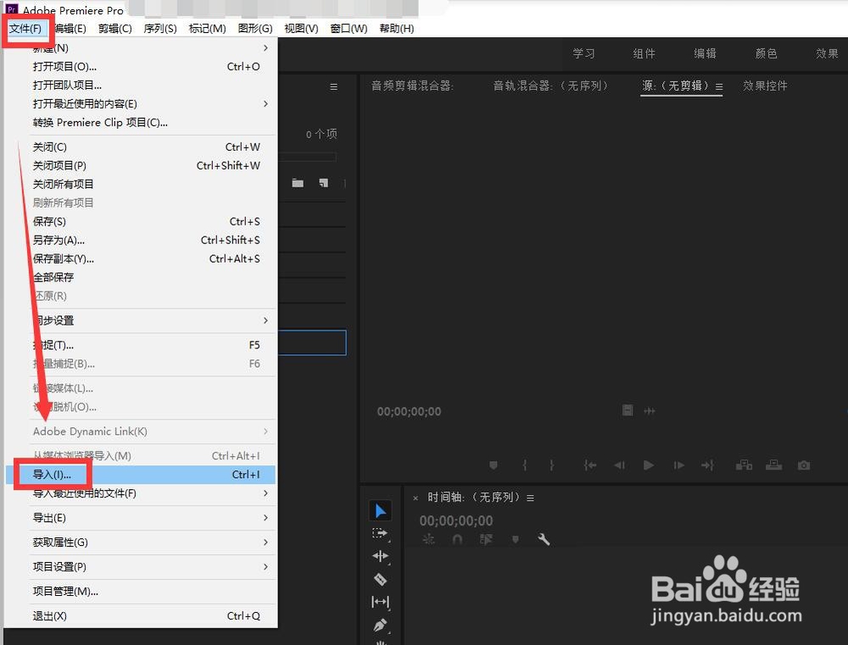The width and height of the screenshot is (848, 645).
Task: Expand the 同步设置 submenu
Action: click(141, 320)
